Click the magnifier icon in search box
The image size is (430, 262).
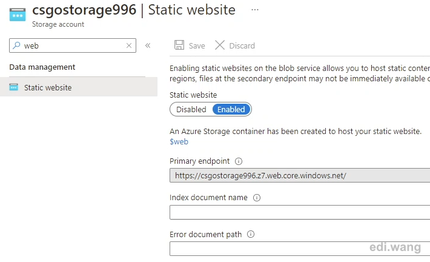tap(16, 45)
